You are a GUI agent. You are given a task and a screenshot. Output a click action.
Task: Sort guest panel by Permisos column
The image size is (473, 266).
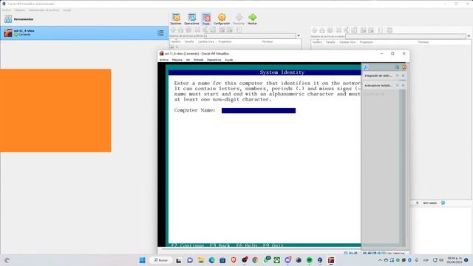pos(423,42)
